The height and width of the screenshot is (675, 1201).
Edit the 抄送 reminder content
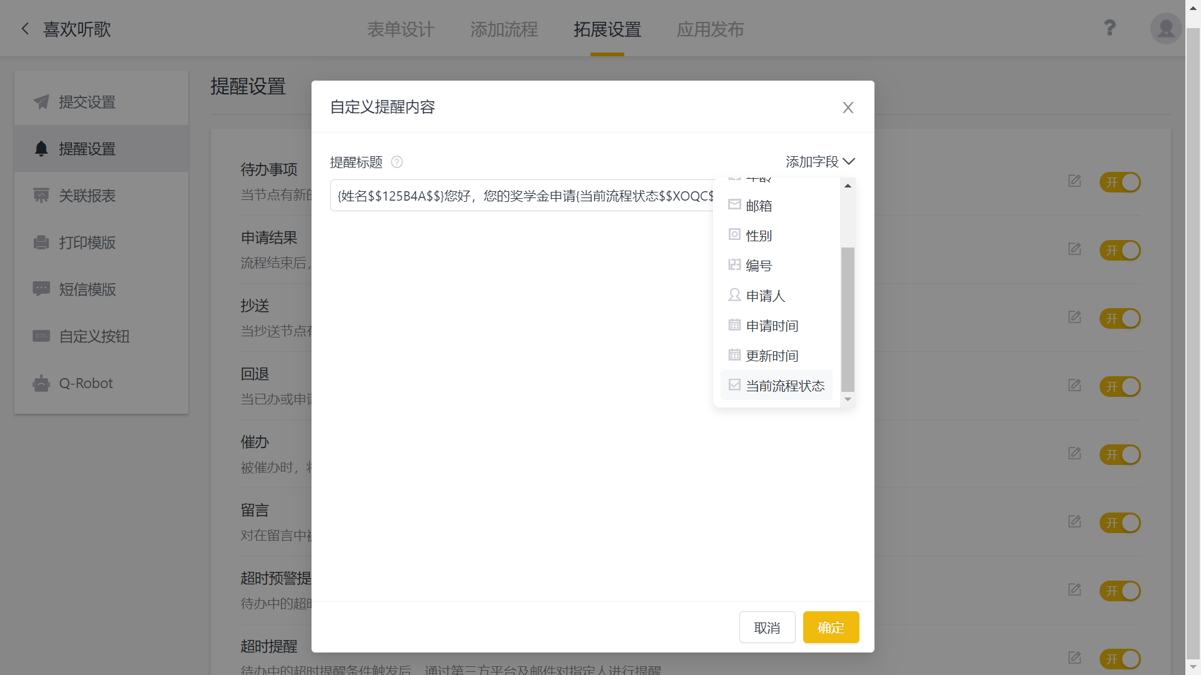(x=1075, y=317)
